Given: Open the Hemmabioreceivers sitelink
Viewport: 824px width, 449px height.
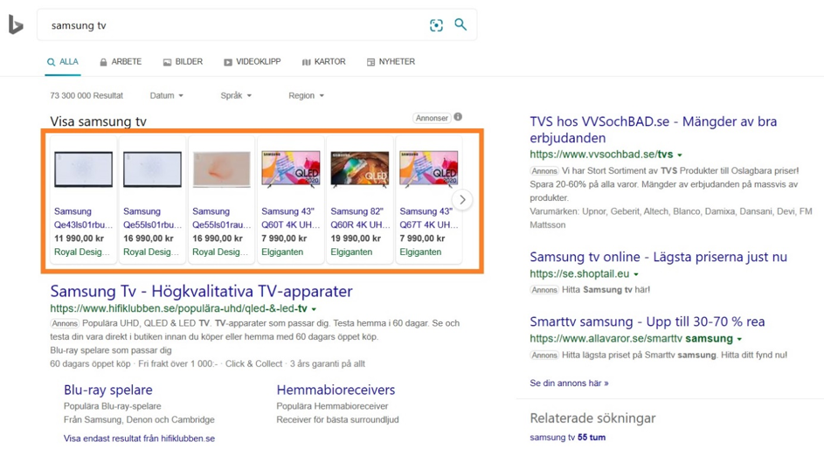Looking at the screenshot, I should pos(336,390).
